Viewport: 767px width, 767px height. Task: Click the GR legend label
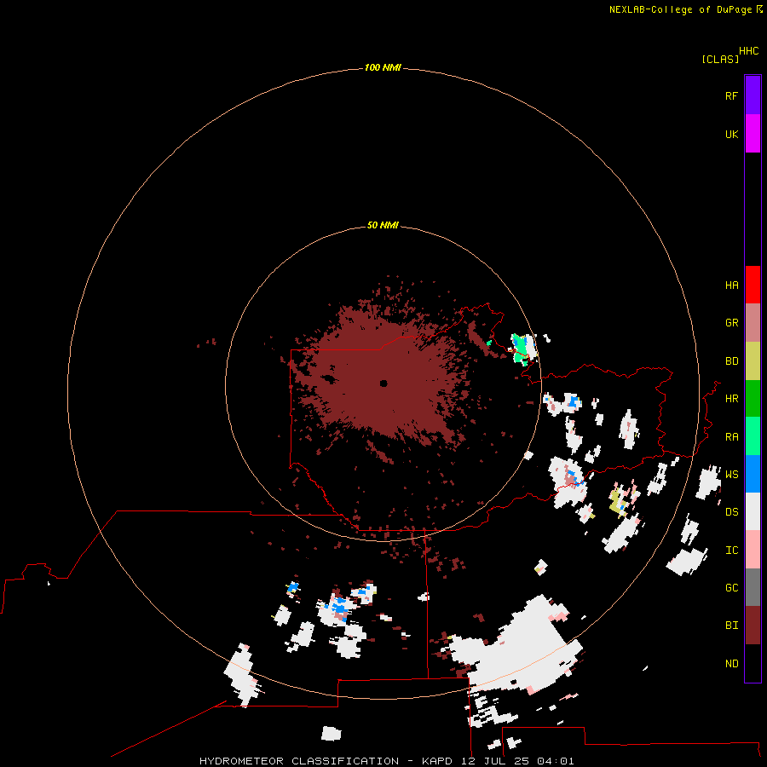click(731, 323)
